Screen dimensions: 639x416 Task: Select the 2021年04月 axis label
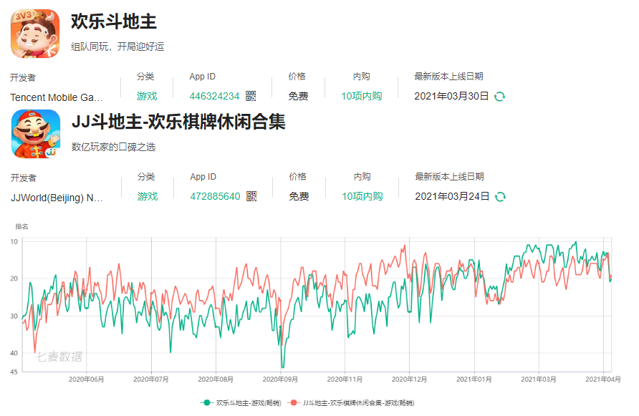[603, 379]
